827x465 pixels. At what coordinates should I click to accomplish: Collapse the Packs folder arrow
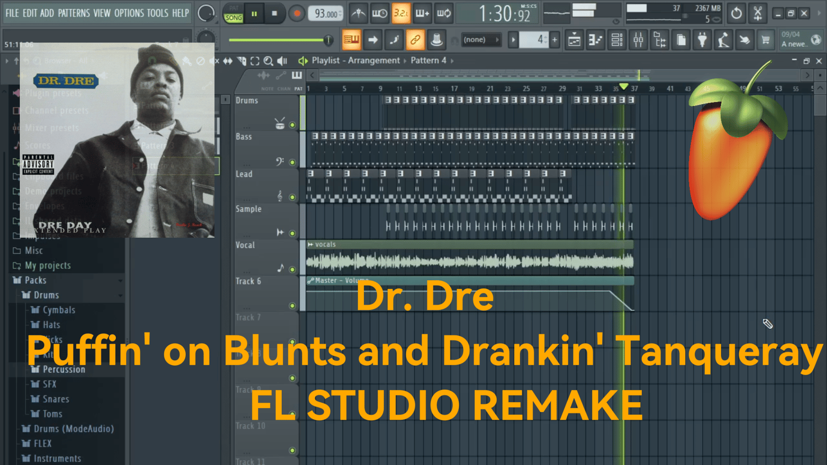pos(120,281)
